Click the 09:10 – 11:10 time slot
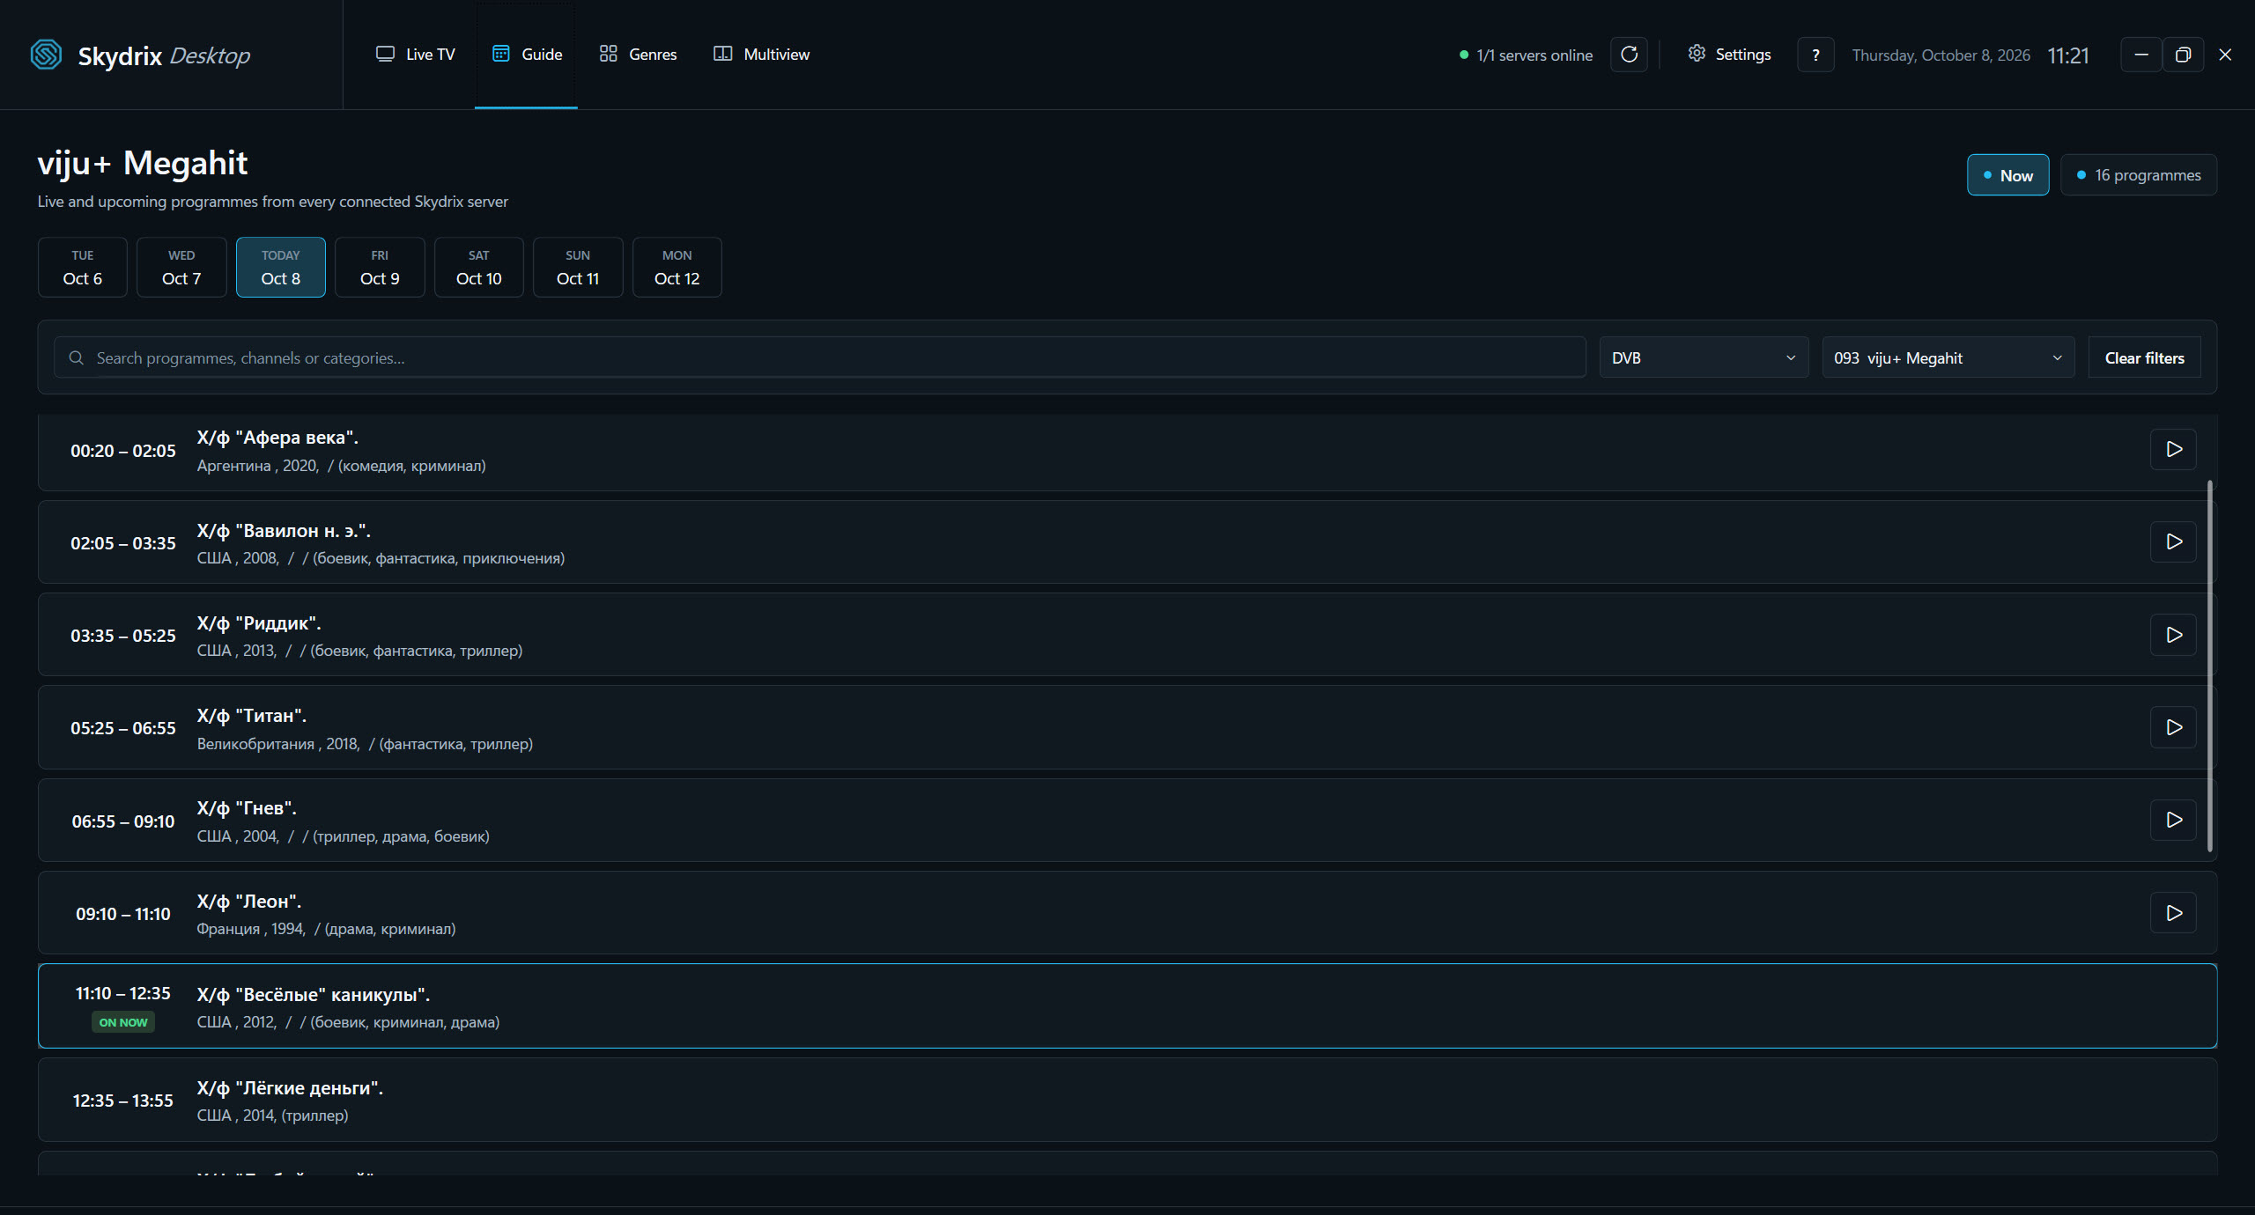2255x1215 pixels. [x=123, y=914]
